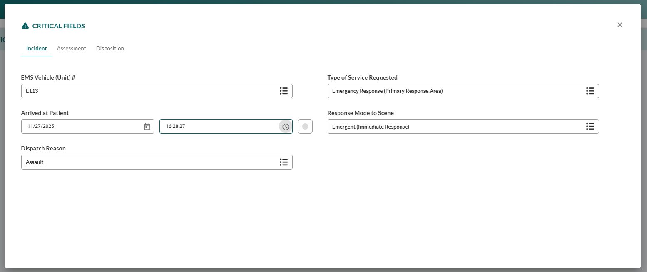Select the Incident tab
This screenshot has height=272, width=647.
coord(36,48)
